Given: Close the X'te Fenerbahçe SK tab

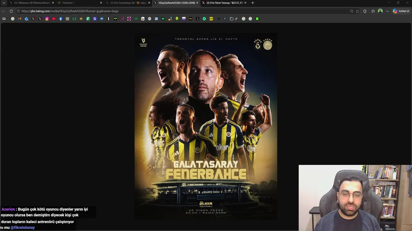Looking at the screenshot, I should point(149,3).
